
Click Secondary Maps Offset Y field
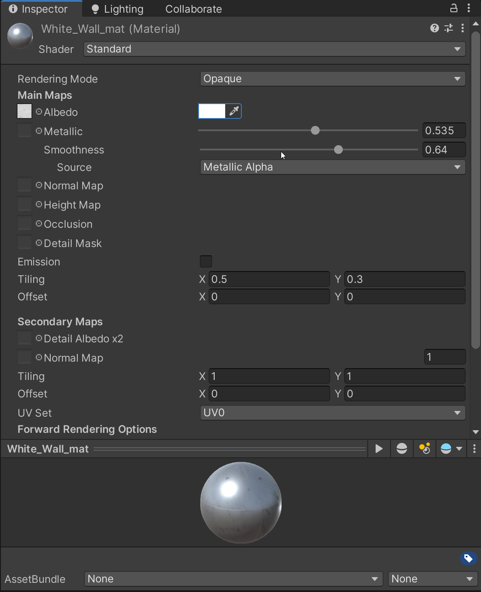(404, 394)
